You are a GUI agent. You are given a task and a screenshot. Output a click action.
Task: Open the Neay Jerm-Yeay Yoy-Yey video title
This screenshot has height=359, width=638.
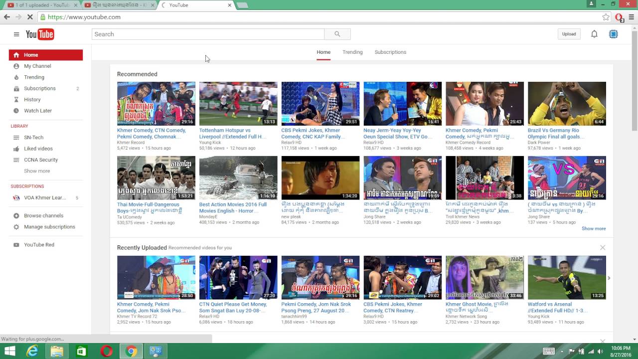click(397, 134)
